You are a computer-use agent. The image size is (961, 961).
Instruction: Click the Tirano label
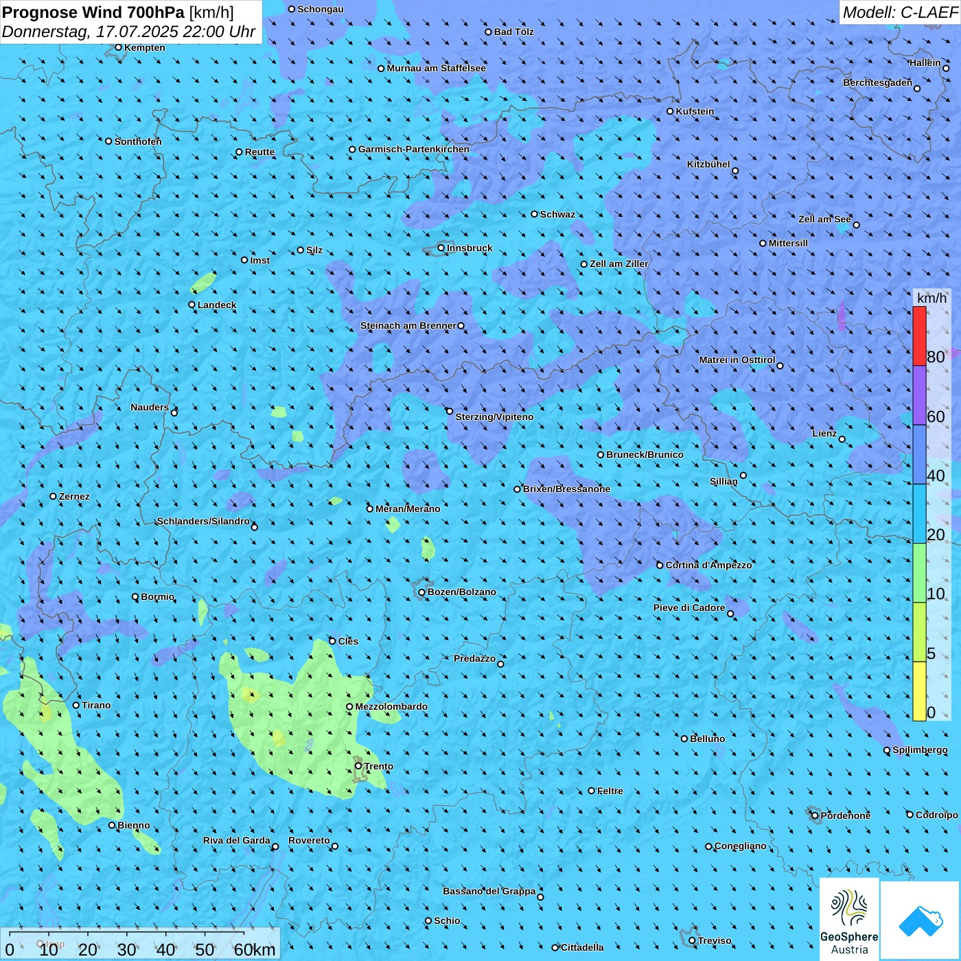[x=96, y=705]
